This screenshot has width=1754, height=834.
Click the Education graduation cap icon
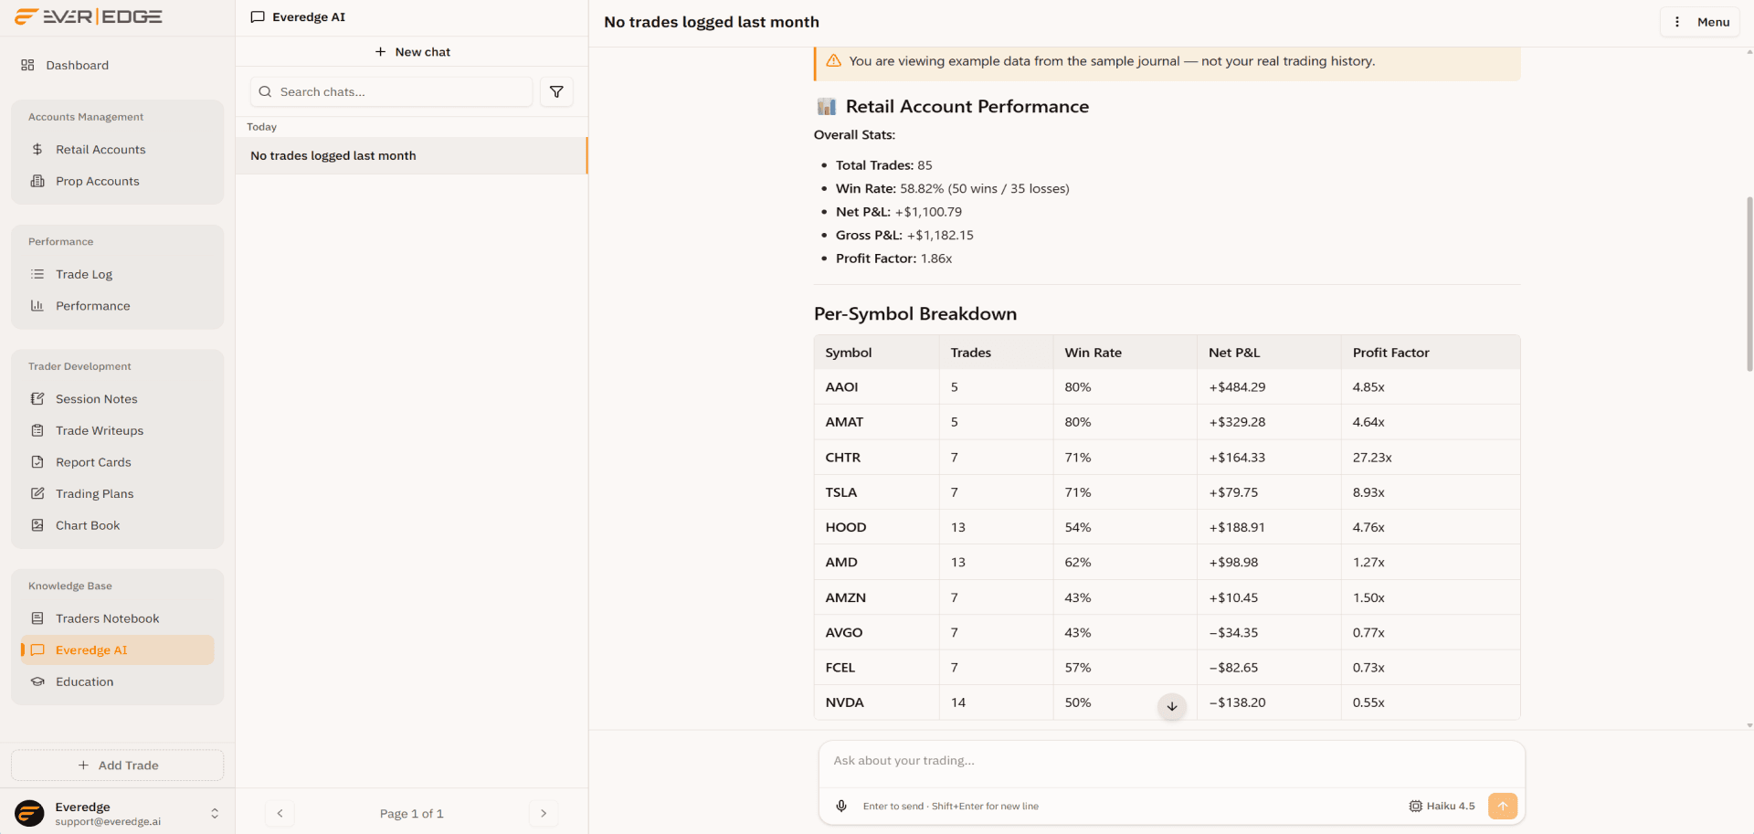point(37,681)
